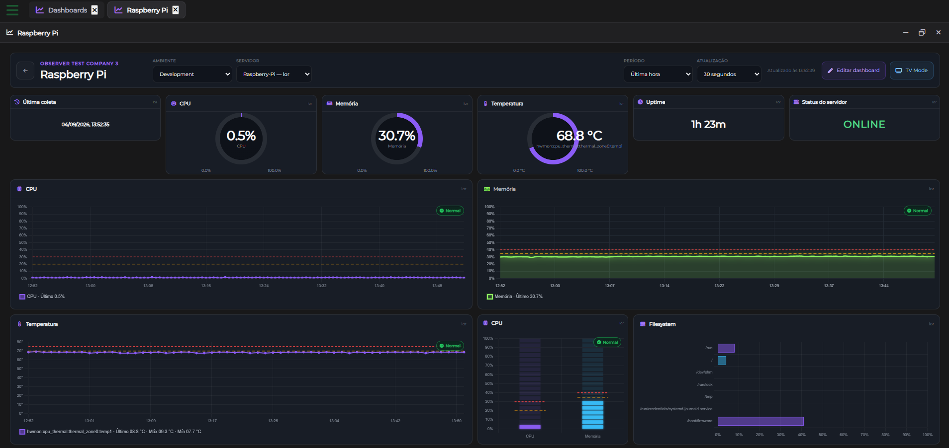The image size is (949, 448).
Task: Open the Servidor dropdown showing Raspberry-Pi
Action: pyautogui.click(x=274, y=74)
